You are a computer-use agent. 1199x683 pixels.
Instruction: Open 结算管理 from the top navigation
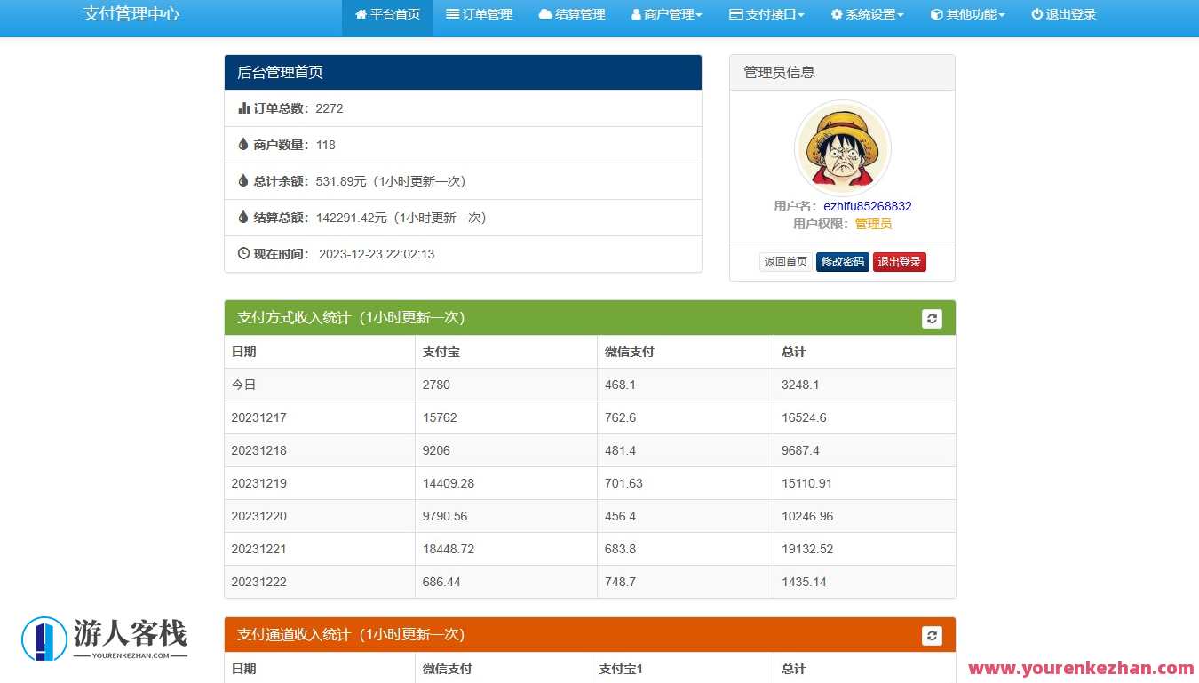click(572, 14)
